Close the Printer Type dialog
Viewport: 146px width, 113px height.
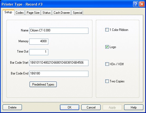point(142,4)
